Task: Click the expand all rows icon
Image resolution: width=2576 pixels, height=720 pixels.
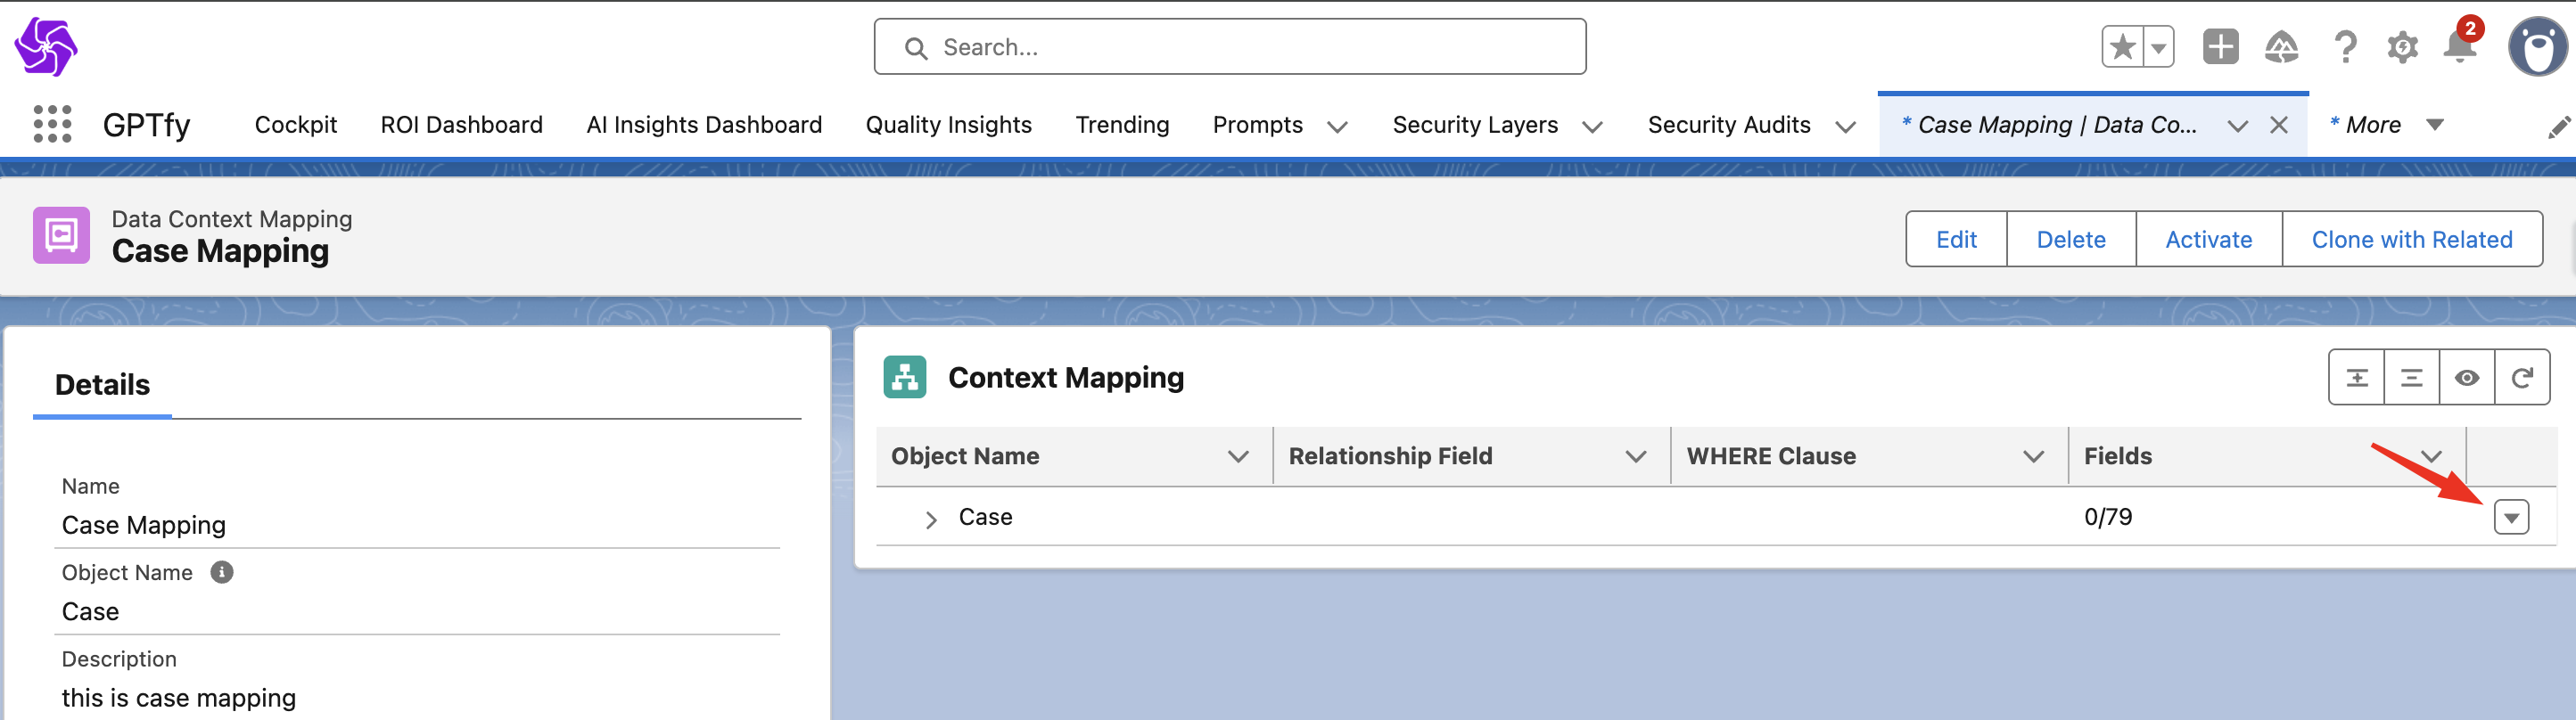Action: click(x=2357, y=378)
